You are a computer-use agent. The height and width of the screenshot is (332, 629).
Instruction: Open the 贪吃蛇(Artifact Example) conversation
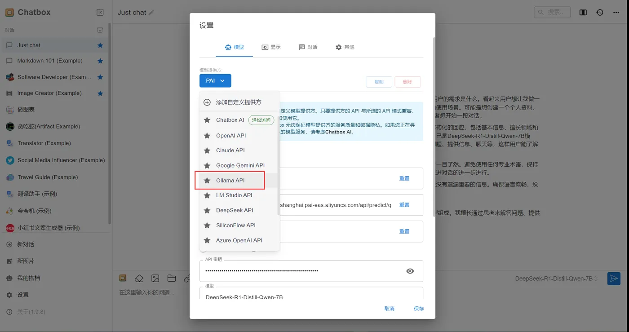click(x=54, y=127)
